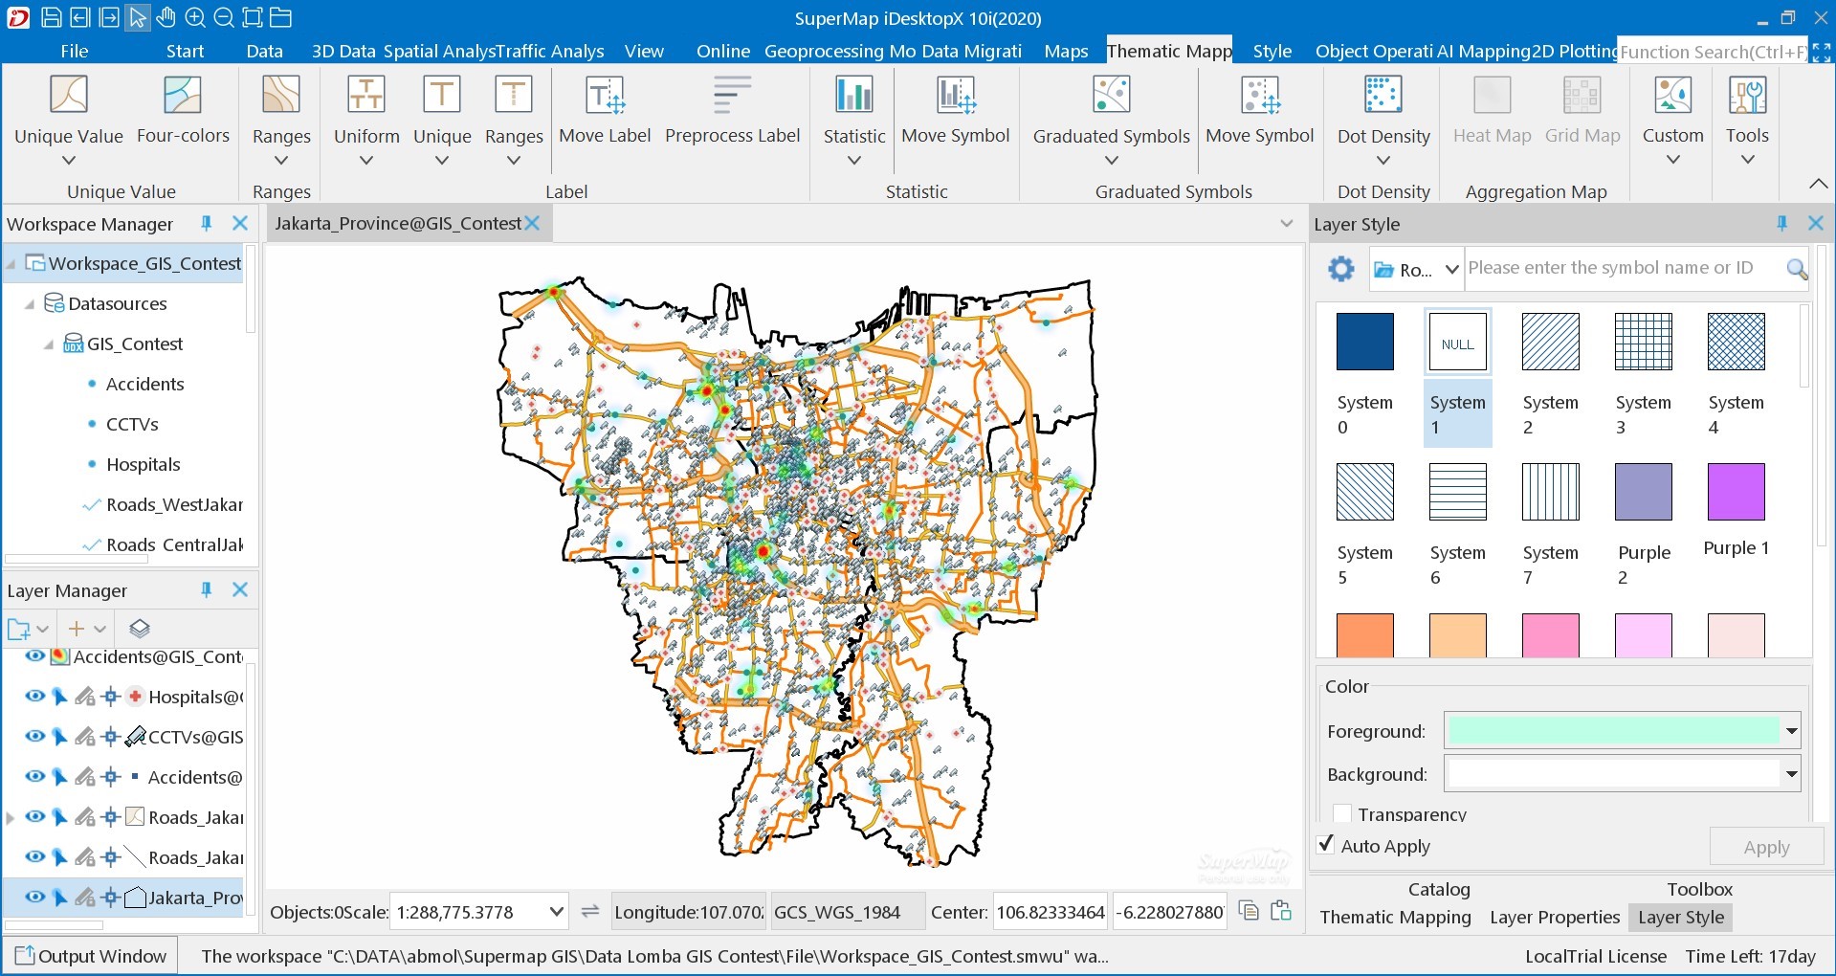The height and width of the screenshot is (976, 1836).
Task: Open the Output Window
Action: pos(90,955)
